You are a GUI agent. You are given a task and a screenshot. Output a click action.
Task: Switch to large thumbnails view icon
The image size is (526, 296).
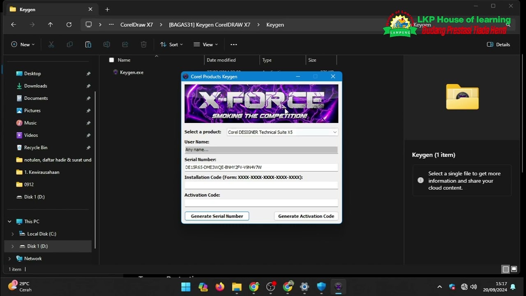coord(514,269)
